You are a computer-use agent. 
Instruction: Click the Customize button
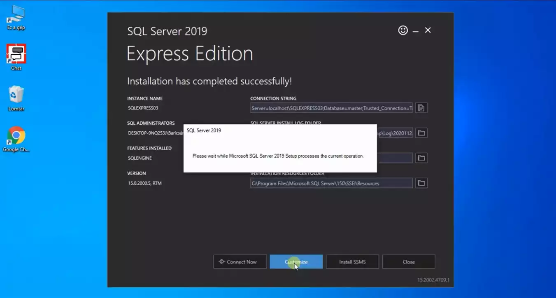(296, 262)
